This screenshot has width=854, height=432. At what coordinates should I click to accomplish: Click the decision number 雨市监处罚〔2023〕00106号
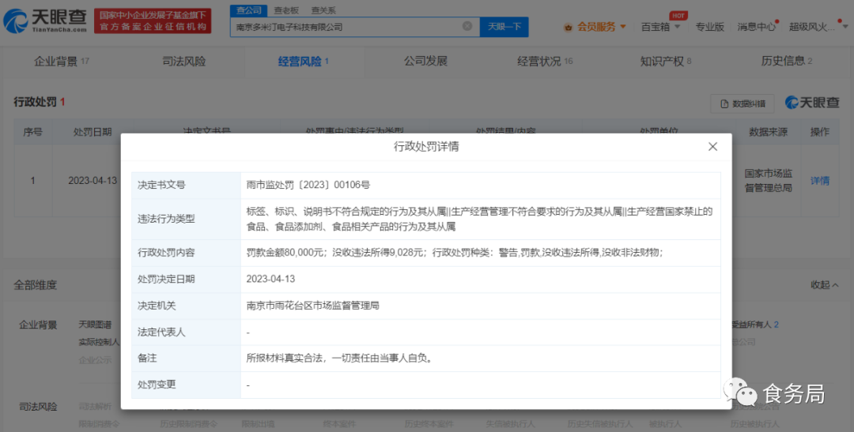pos(308,185)
